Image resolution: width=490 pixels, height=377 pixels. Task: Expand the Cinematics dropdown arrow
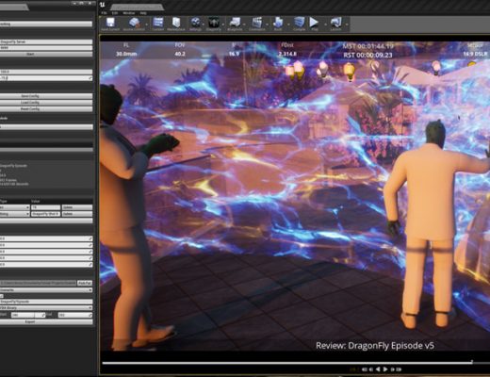268,25
